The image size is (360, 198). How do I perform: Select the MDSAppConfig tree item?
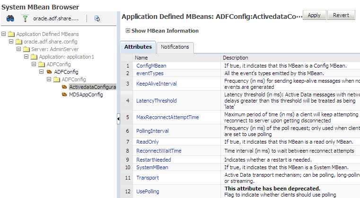86,95
